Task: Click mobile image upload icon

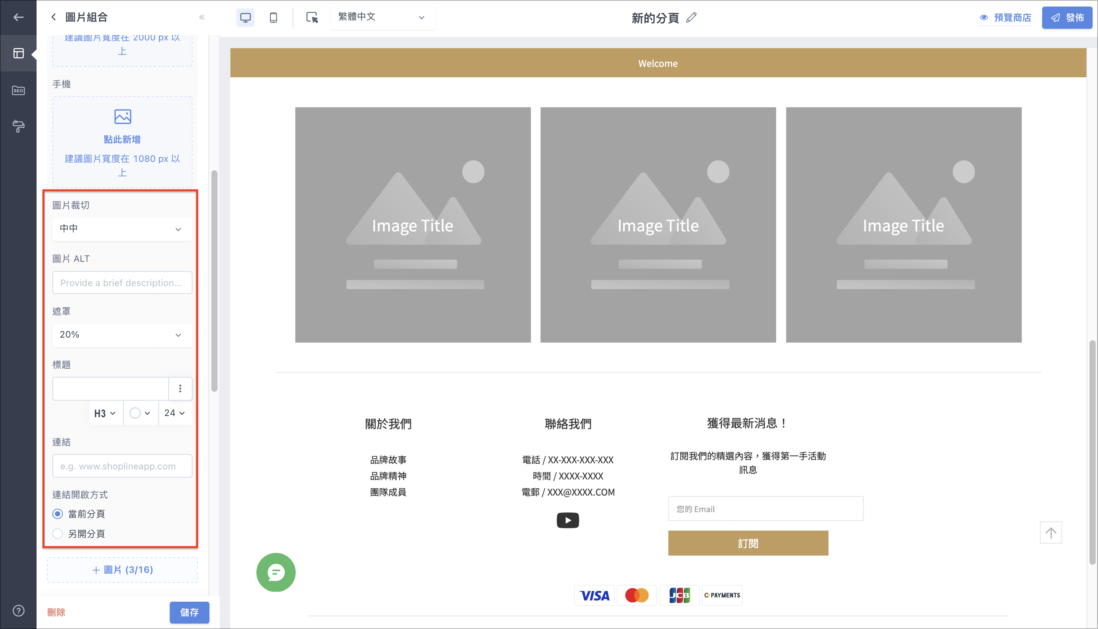Action: point(123,116)
